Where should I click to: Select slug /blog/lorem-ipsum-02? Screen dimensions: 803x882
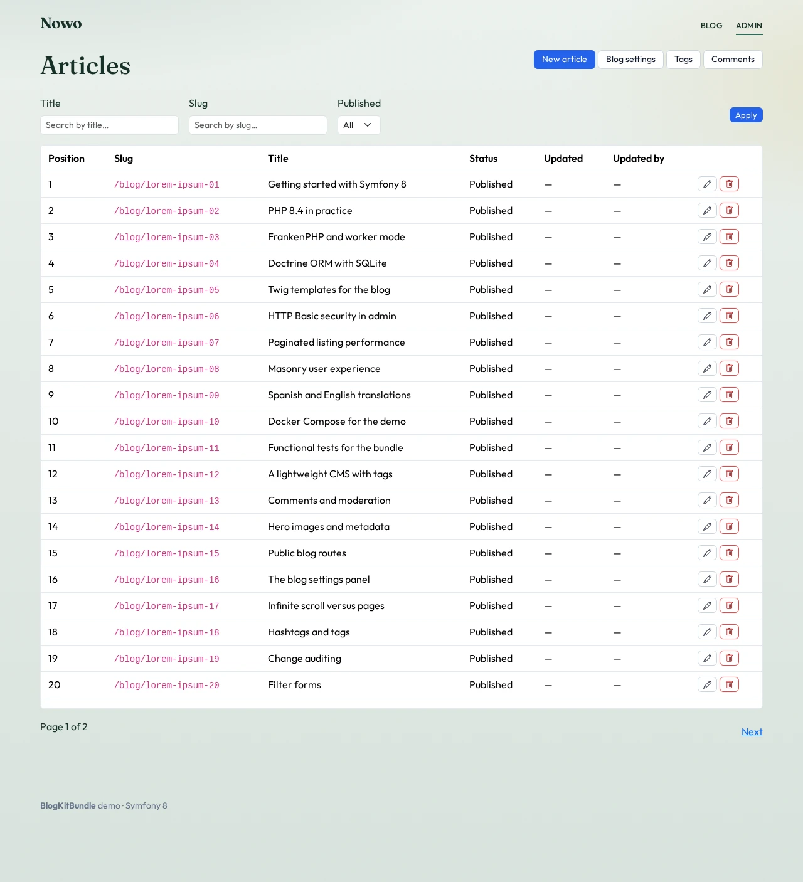(x=167, y=211)
